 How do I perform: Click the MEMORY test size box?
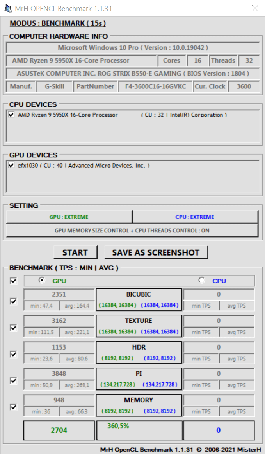coord(139,405)
